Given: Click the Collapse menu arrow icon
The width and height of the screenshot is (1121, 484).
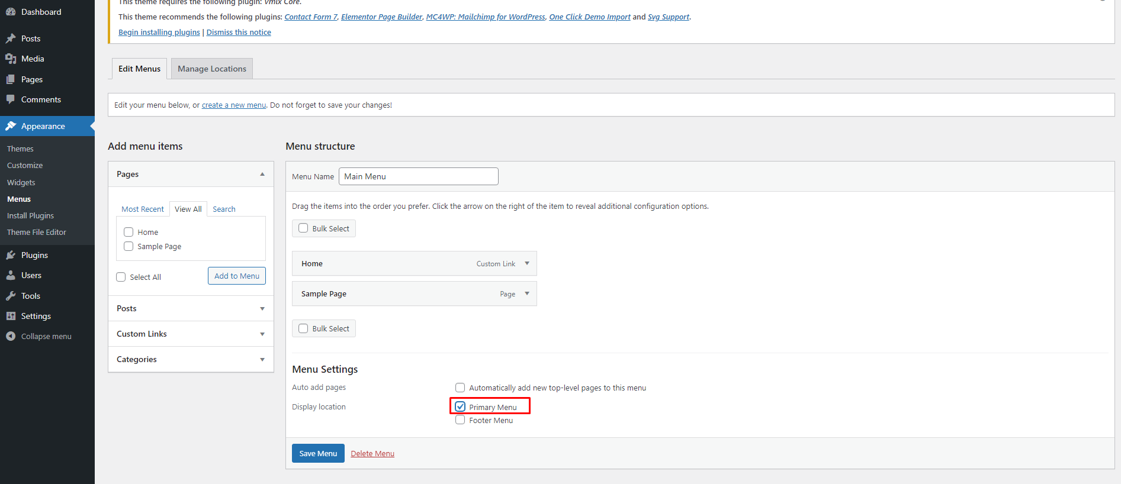Looking at the screenshot, I should 11,336.
